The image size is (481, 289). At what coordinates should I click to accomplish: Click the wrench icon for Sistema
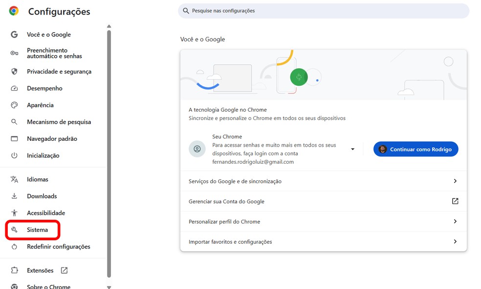[x=14, y=230]
